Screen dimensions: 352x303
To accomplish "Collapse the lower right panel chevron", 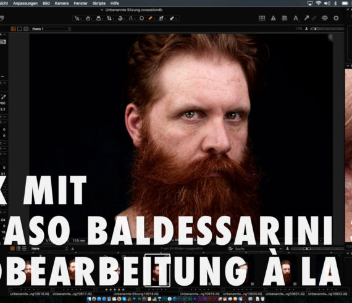I will 348,254.
